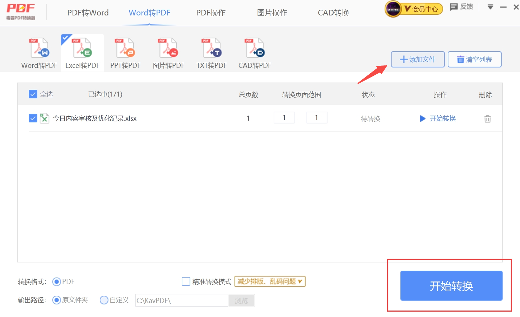The image size is (520, 317).
Task: Click the start page range input field
Action: tap(284, 117)
